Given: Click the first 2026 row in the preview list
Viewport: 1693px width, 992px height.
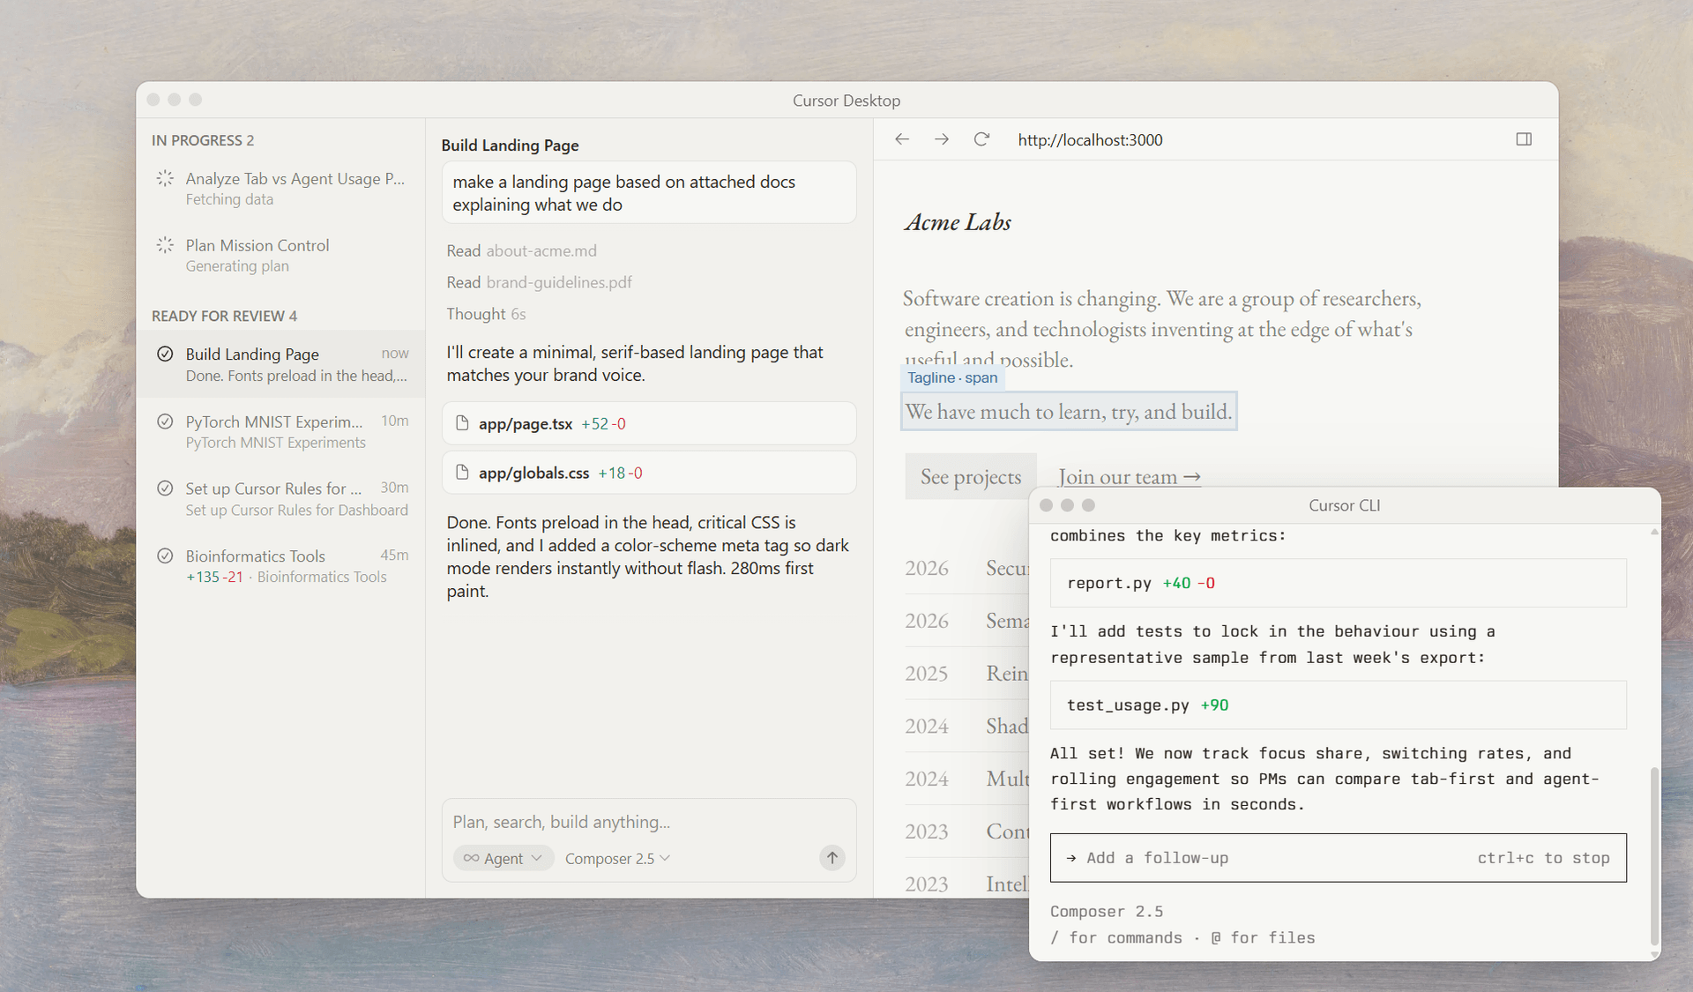Looking at the screenshot, I should 966,568.
